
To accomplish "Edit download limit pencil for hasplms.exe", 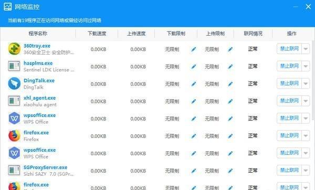I will coord(194,67).
